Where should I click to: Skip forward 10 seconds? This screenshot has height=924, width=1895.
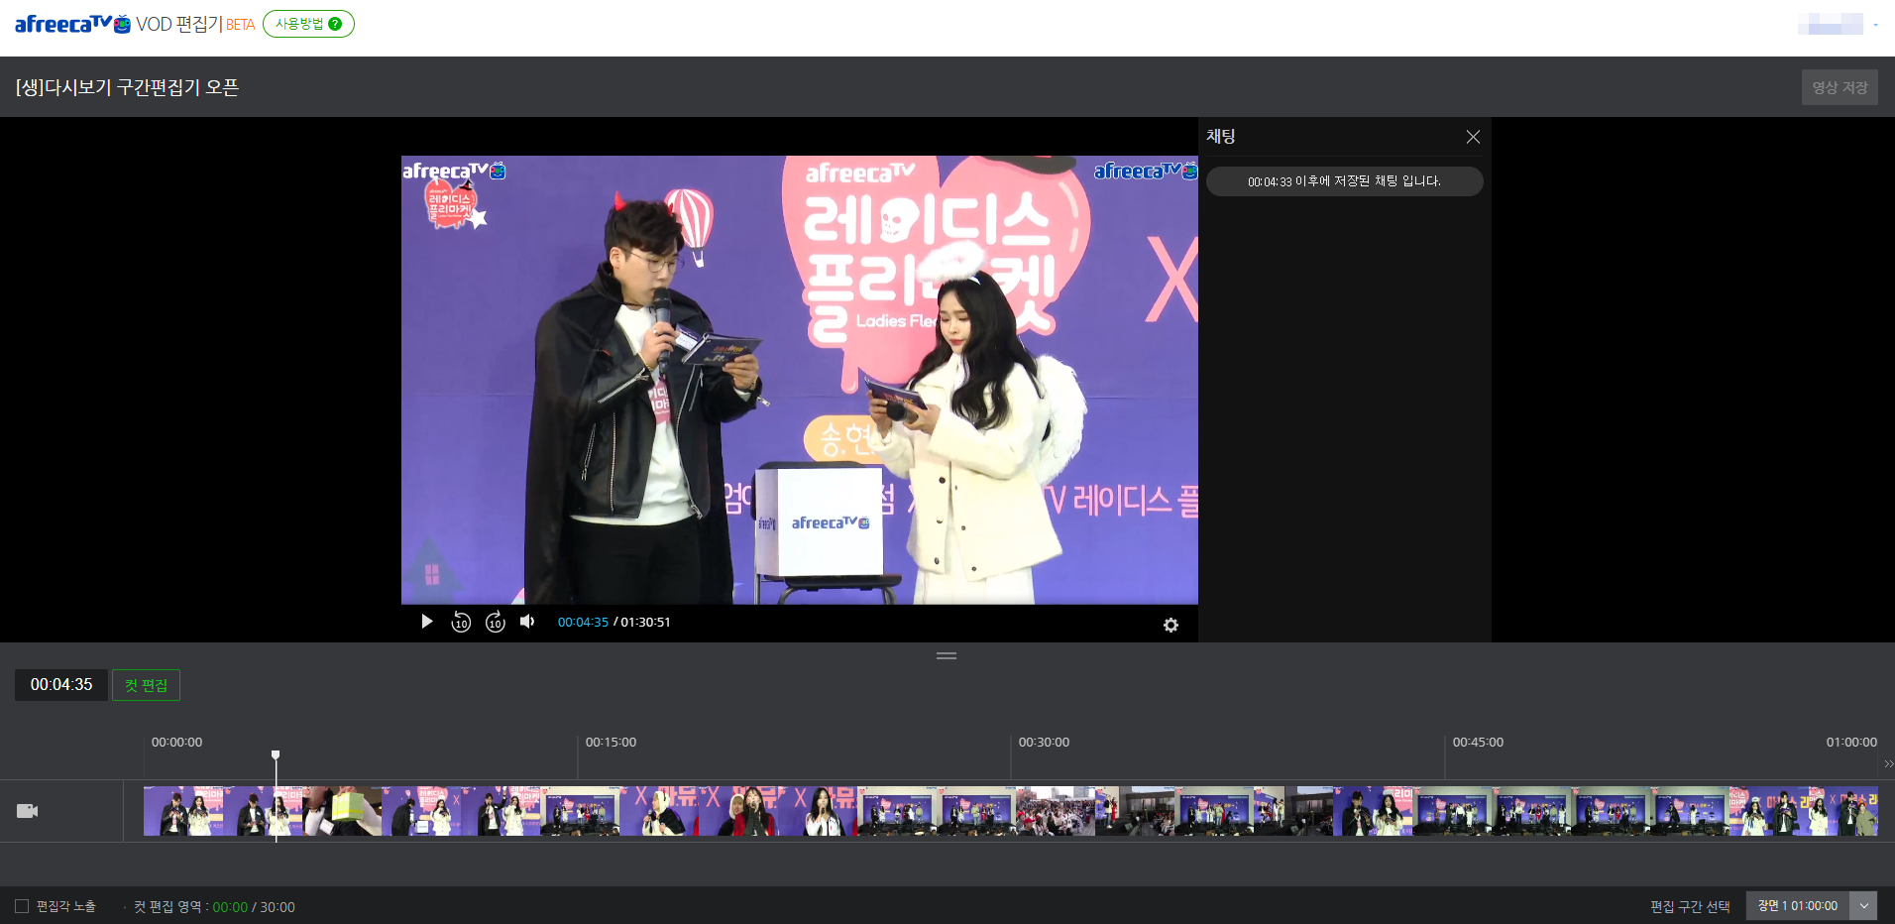point(496,622)
